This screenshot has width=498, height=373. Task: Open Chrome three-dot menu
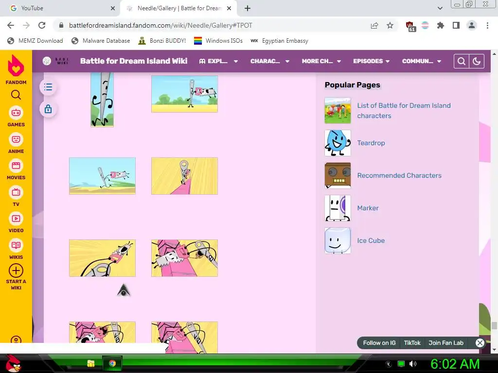[x=487, y=25]
